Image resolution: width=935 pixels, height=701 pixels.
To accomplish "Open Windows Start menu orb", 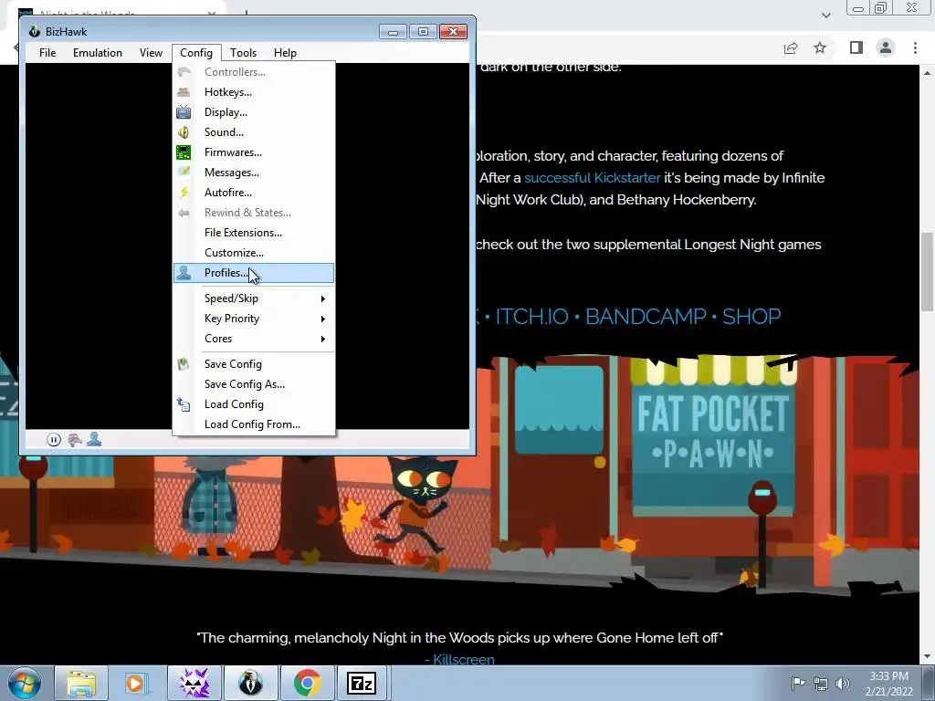I will (25, 683).
